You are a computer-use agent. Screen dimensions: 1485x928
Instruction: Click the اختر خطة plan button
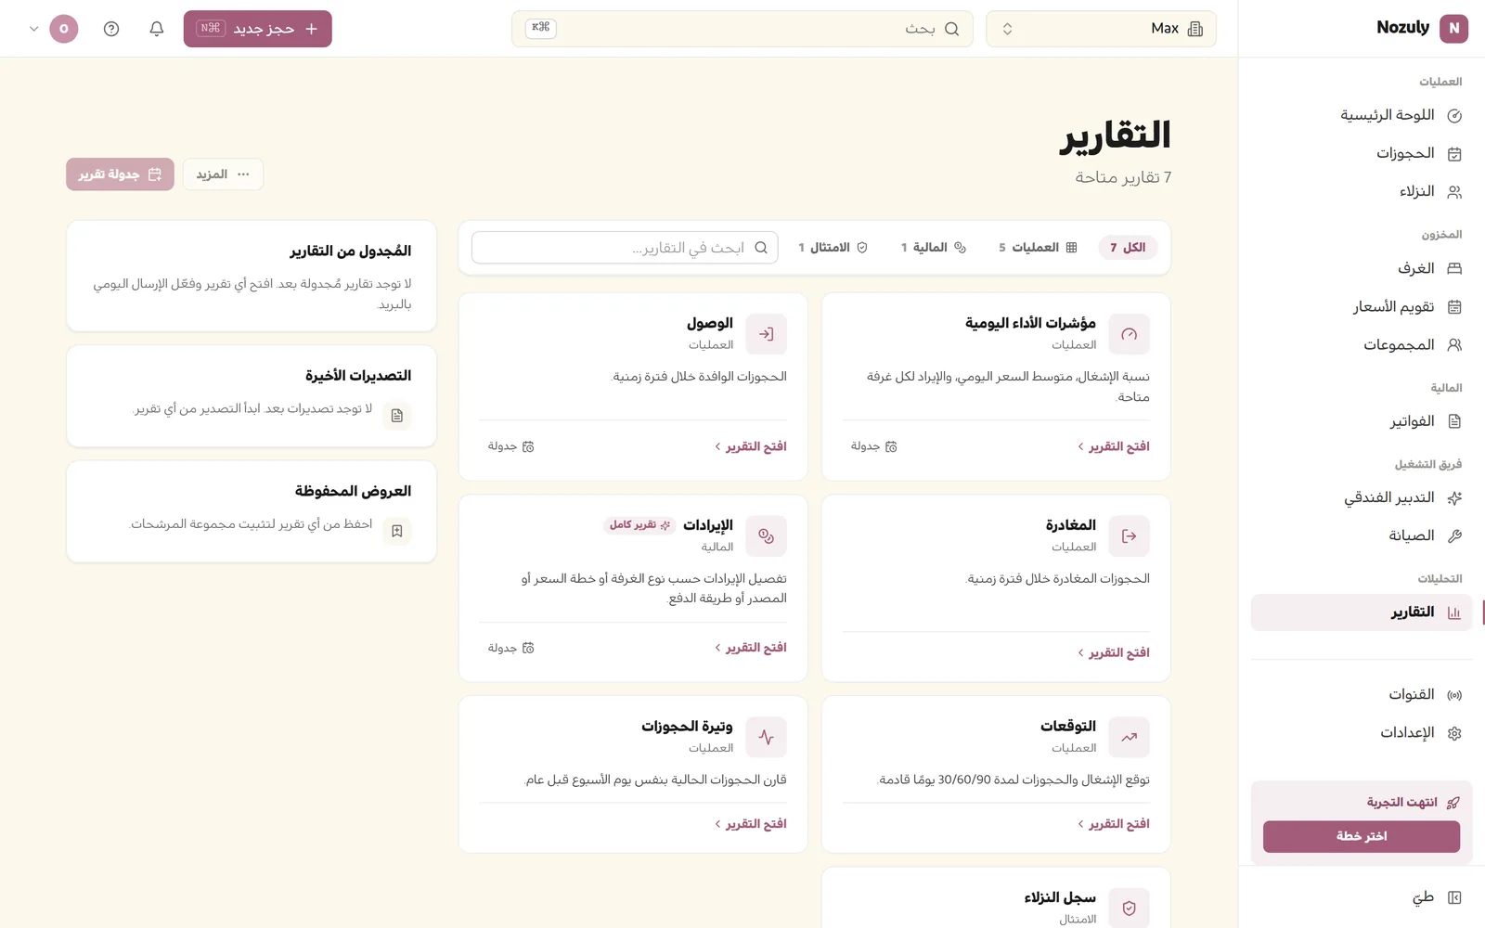(1362, 836)
